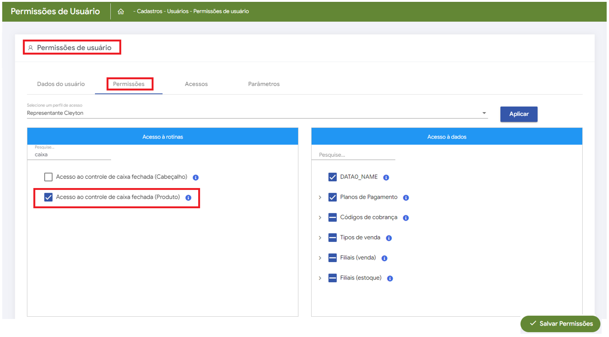Click info icon next to Filiais (estoque)
Viewport: 609px width, 337px height.
point(390,279)
